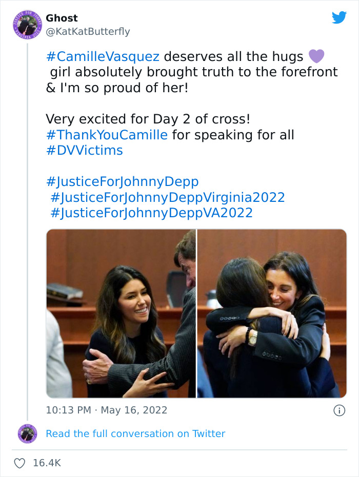Click the Twitter bird logo
Screen dimensions: 359x477
(339, 17)
